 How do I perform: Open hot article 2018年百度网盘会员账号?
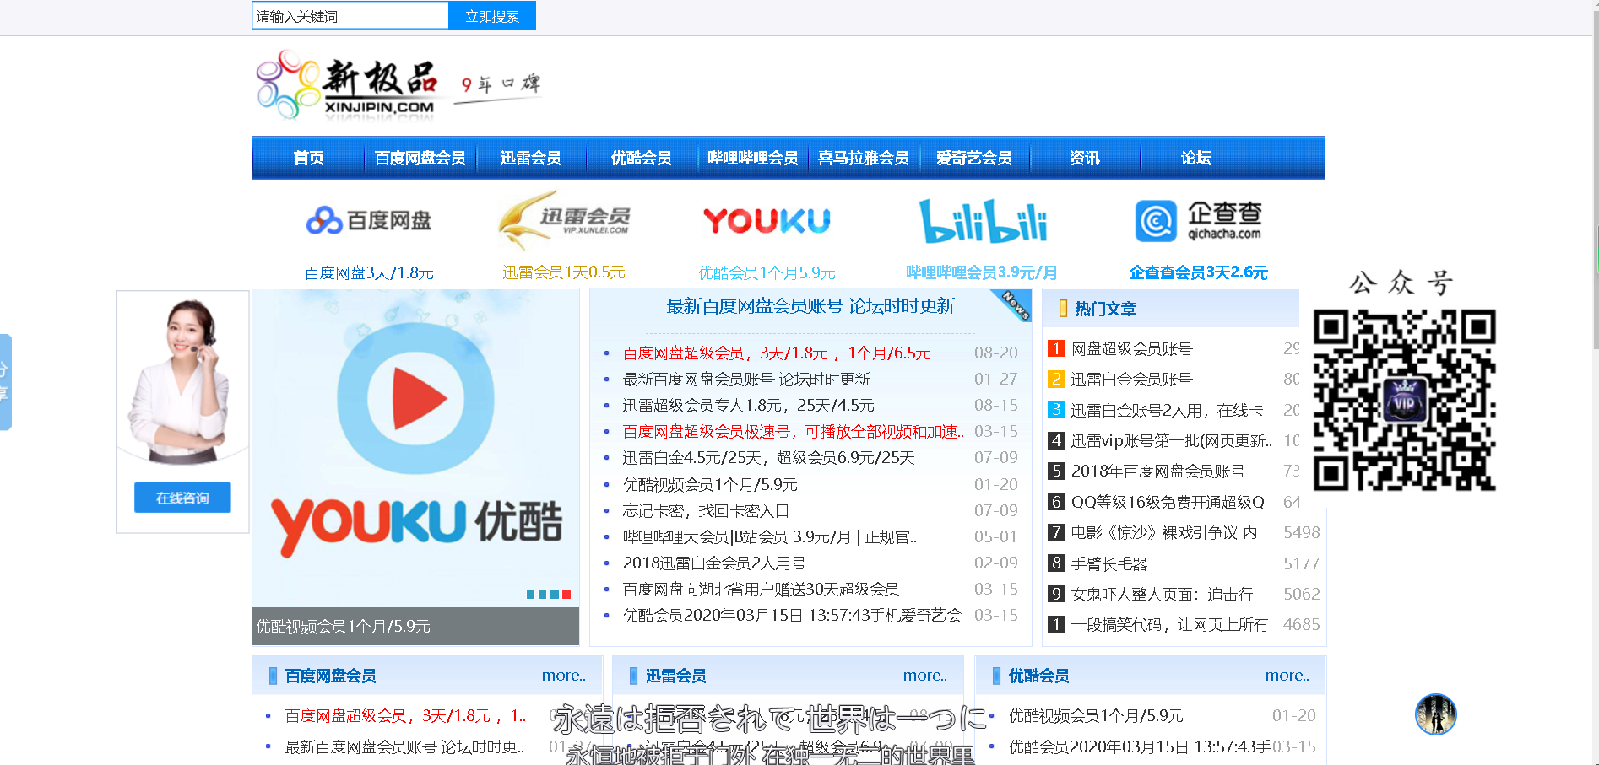[x=1157, y=471]
